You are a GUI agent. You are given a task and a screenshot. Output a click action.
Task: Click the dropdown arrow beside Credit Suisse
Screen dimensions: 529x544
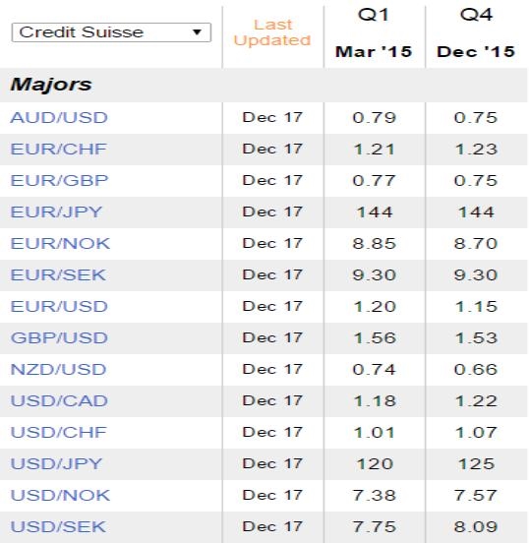[197, 32]
